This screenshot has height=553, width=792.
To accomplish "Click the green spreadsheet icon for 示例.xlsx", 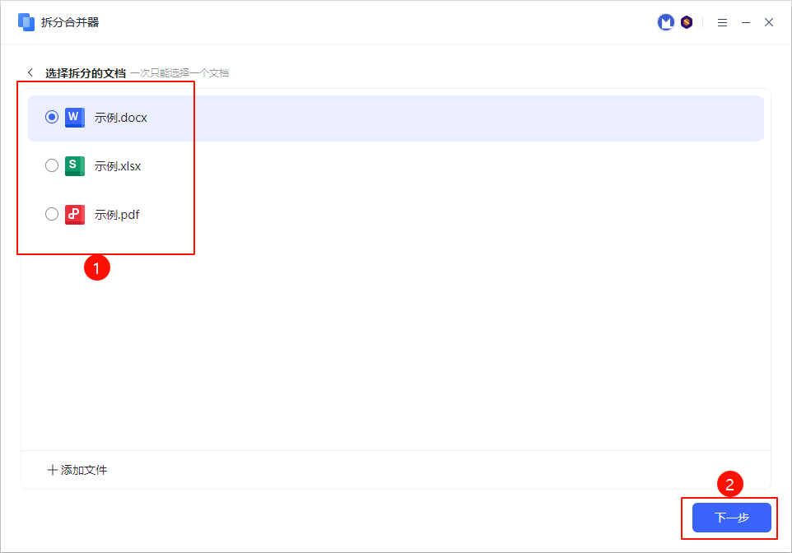I will tap(74, 165).
